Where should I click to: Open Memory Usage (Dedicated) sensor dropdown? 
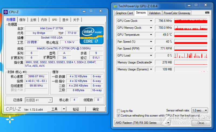(x=151, y=62)
